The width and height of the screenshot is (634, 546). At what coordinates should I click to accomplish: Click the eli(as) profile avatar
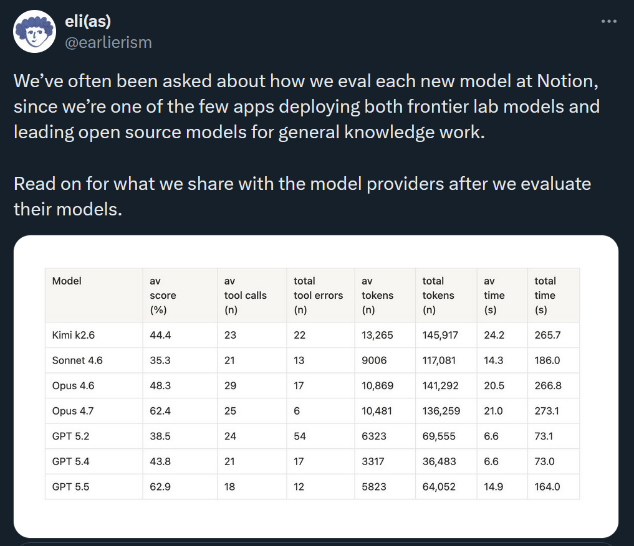(x=34, y=32)
